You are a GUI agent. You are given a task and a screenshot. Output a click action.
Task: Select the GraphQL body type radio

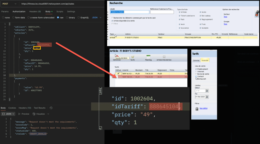tap(79, 17)
